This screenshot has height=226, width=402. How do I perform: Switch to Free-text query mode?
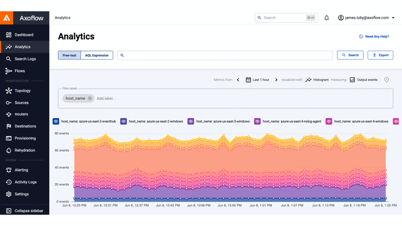(x=69, y=55)
